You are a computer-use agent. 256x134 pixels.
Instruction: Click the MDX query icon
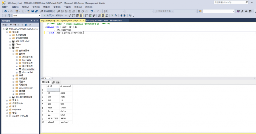62,11
